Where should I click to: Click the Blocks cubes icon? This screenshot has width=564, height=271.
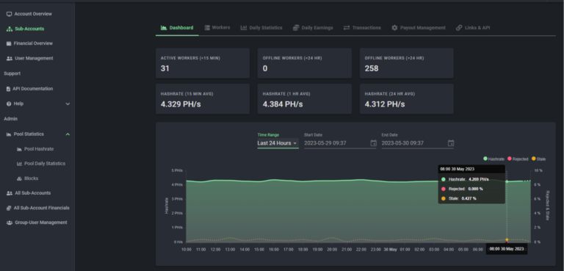point(19,178)
